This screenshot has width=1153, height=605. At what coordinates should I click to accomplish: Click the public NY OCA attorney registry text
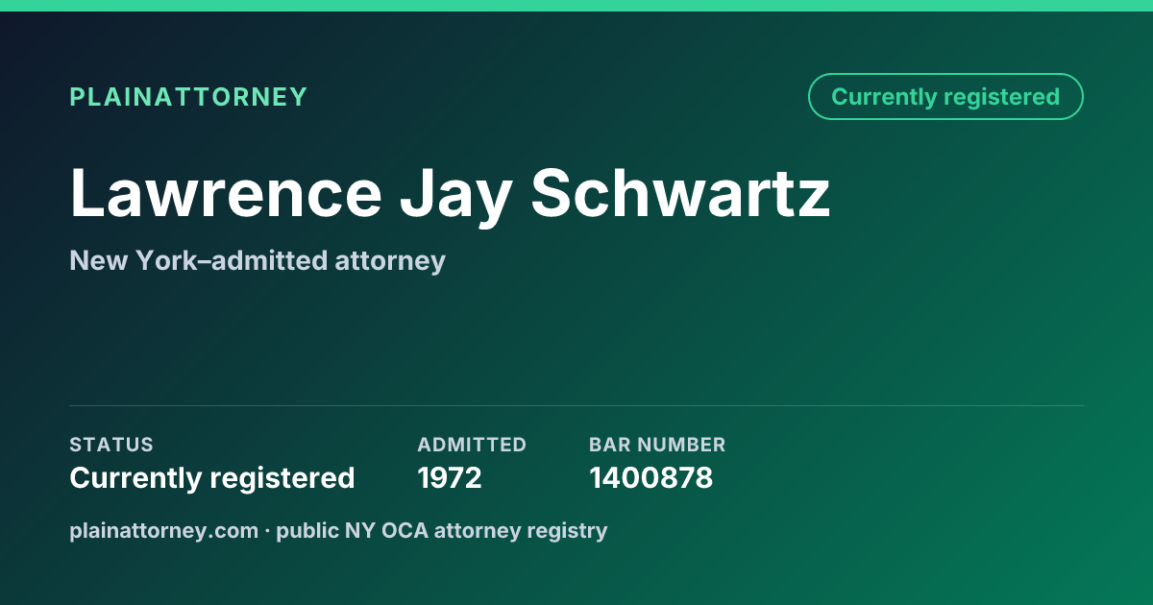point(442,530)
